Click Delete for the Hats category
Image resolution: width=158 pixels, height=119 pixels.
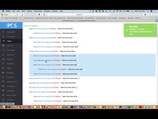(x=58, y=60)
